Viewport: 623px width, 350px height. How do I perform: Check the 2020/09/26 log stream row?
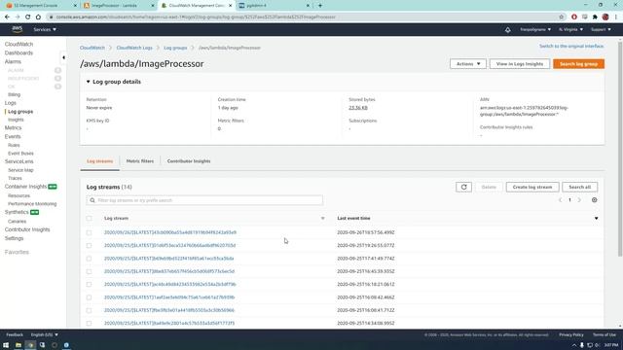(x=89, y=232)
